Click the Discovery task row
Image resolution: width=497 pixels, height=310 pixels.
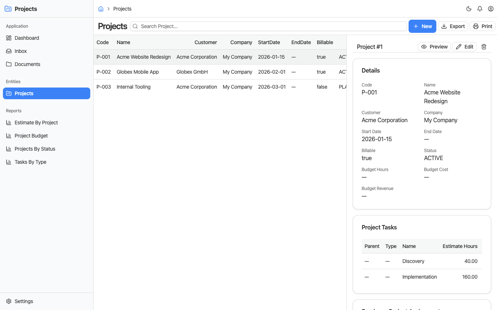click(x=422, y=261)
